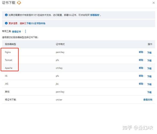This screenshot has width=157, height=134.
Task: Open 查看文档 for root certificate download
Action: click(x=148, y=100)
